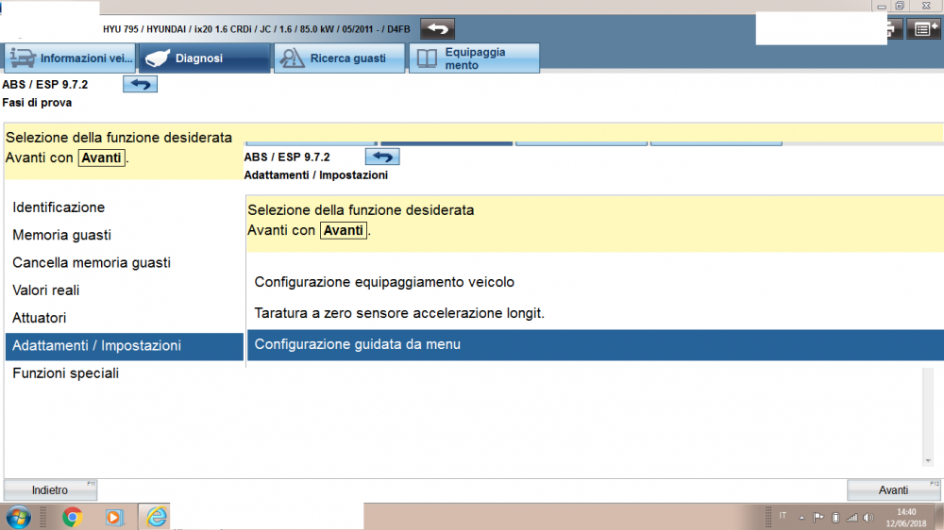Close the diagnostic application window
The height and width of the screenshot is (530, 944).
click(927, 6)
